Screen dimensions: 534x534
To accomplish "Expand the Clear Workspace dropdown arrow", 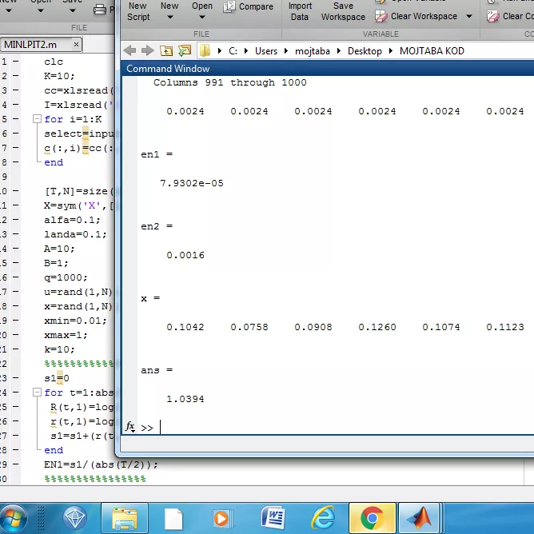I will click(469, 16).
